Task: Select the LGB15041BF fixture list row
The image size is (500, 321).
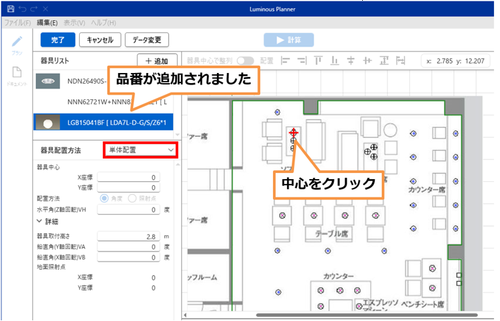Action: (105, 122)
